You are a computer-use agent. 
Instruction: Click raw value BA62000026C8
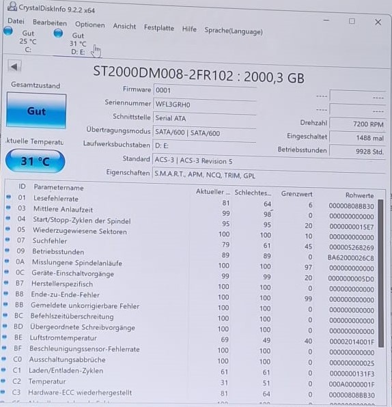coord(351,257)
